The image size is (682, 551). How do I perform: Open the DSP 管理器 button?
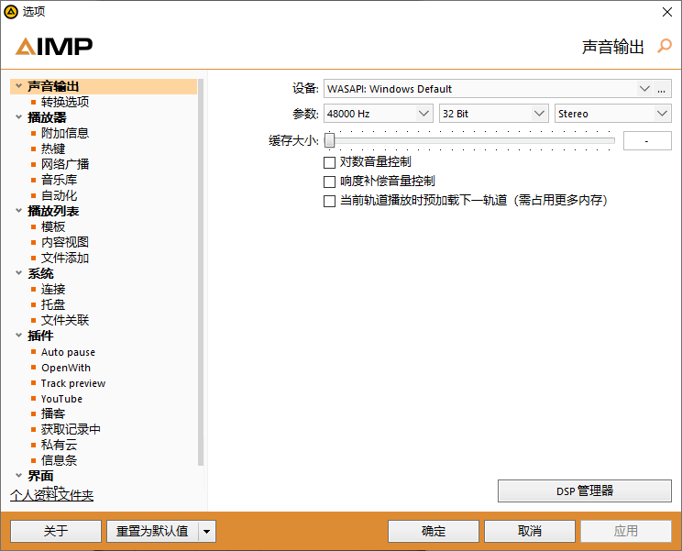coord(585,491)
